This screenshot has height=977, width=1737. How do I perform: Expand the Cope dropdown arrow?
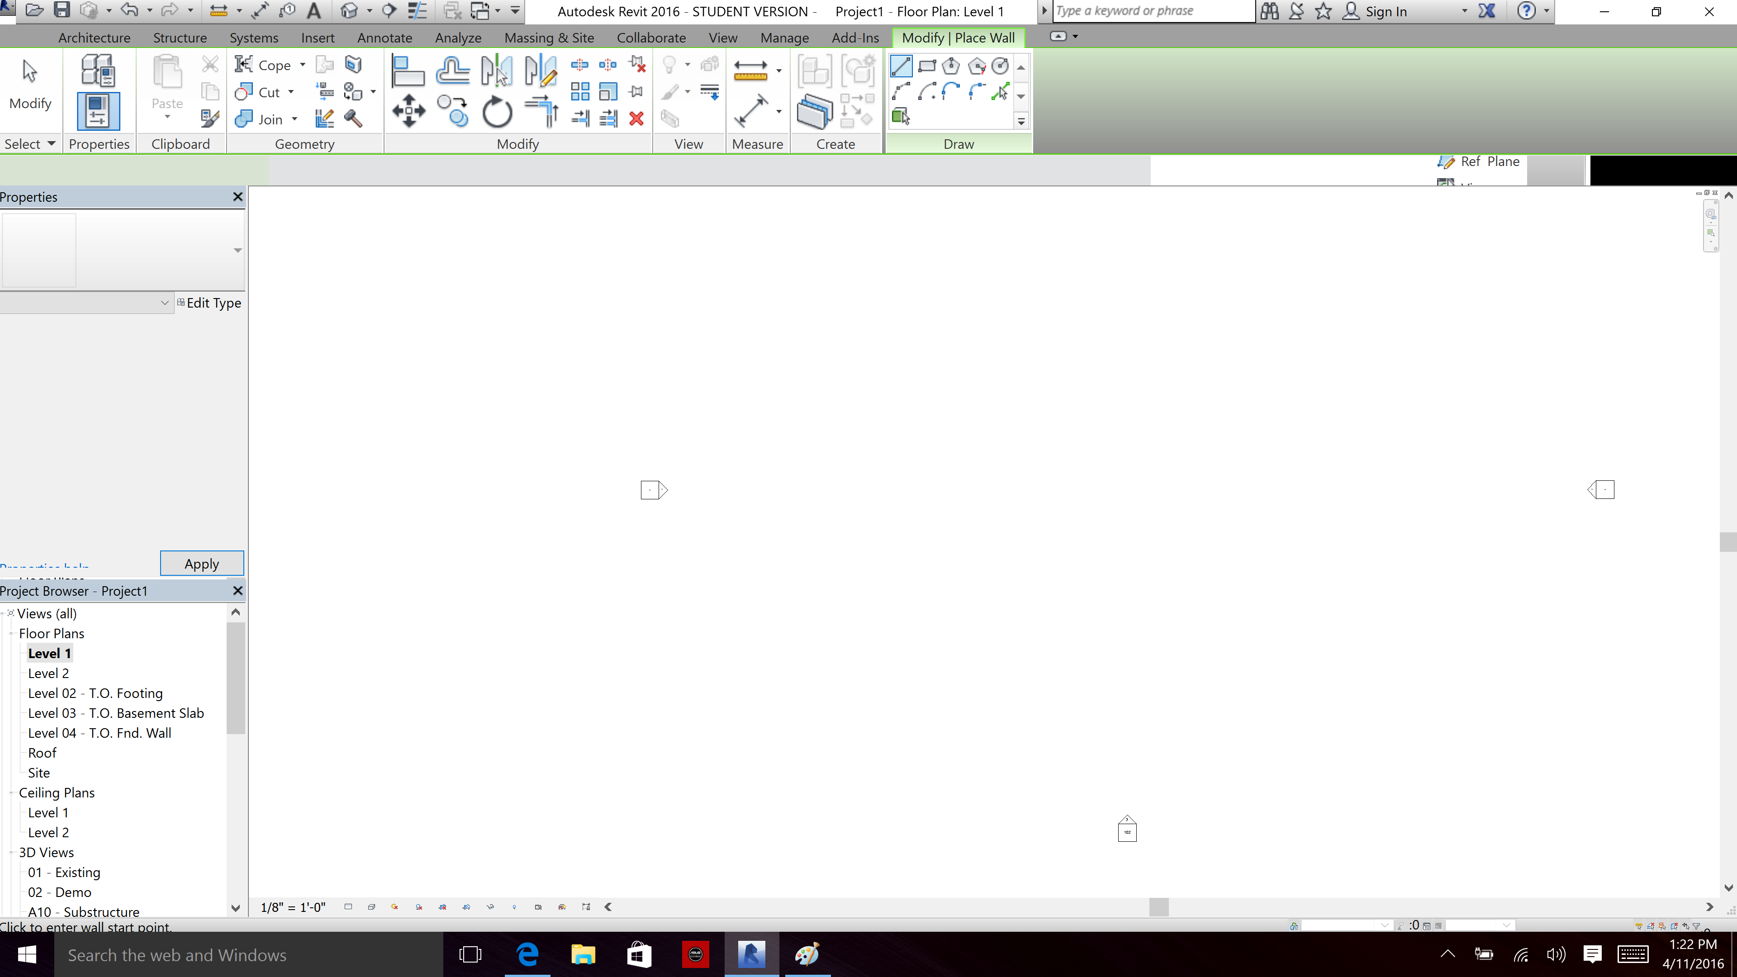pos(303,65)
